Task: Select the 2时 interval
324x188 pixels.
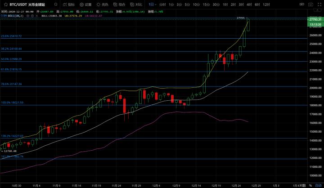Action: coord(233,4)
